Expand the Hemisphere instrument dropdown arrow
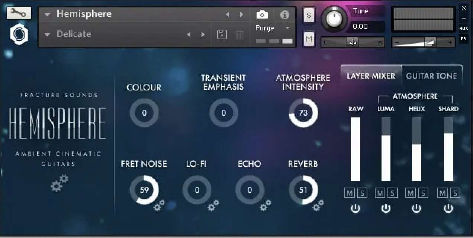 tap(47, 15)
